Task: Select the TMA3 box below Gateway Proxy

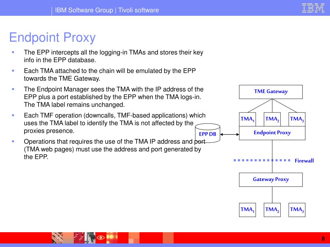Action: [x=297, y=210]
